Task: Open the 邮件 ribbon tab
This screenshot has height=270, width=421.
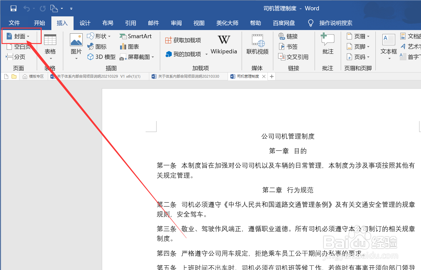Action: coord(154,23)
